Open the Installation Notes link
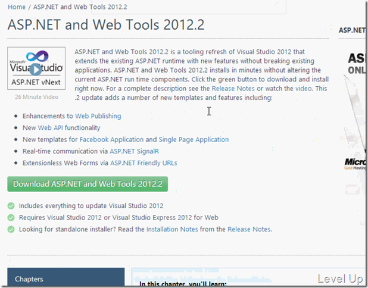The height and width of the screenshot is (288, 368). tap(172, 229)
